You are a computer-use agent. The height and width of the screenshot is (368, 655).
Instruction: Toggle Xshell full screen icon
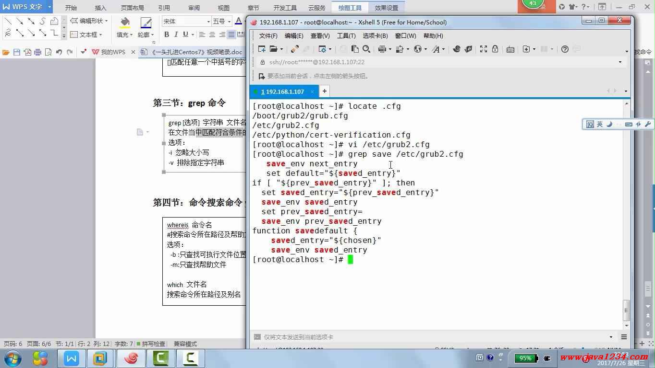(x=484, y=49)
